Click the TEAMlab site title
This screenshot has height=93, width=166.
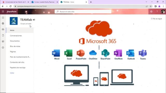pos(26,20)
